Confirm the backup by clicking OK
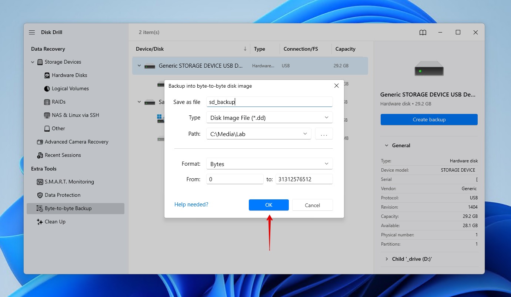 pos(269,205)
